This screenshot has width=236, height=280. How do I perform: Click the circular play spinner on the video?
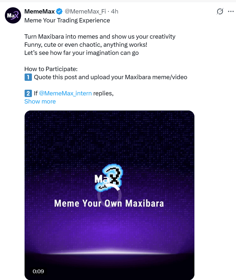pos(109,195)
